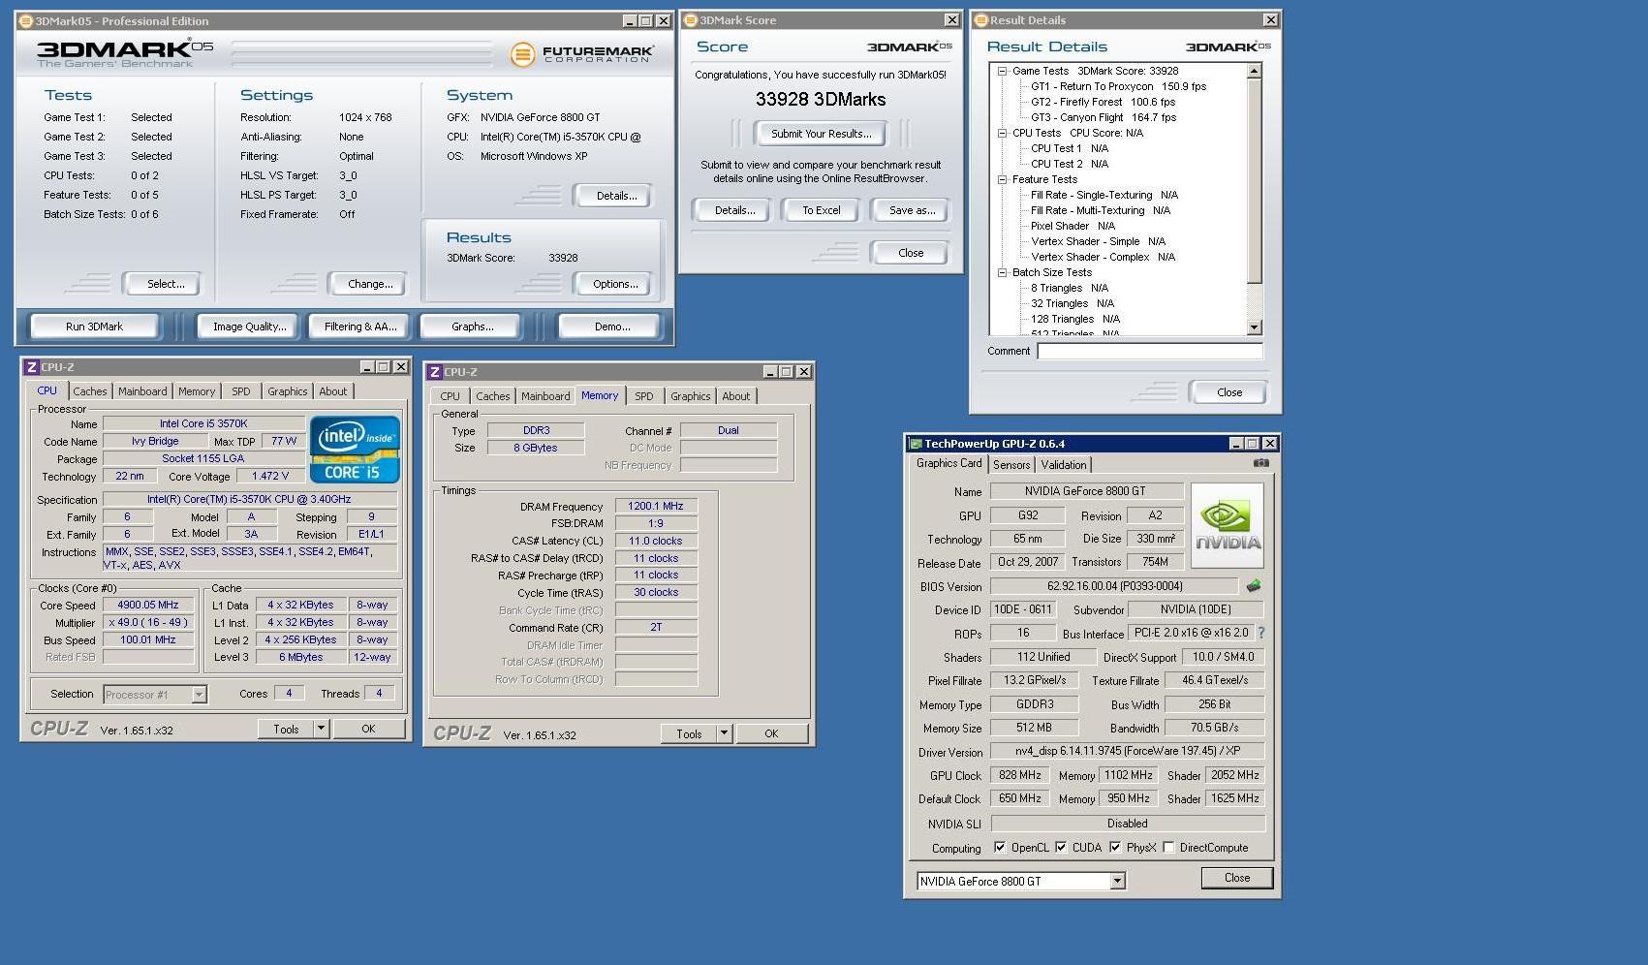
Task: Click To Excel button
Action: [822, 210]
